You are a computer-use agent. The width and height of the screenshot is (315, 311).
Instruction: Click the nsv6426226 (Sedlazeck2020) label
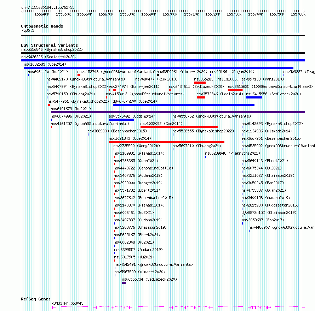point(49,57)
